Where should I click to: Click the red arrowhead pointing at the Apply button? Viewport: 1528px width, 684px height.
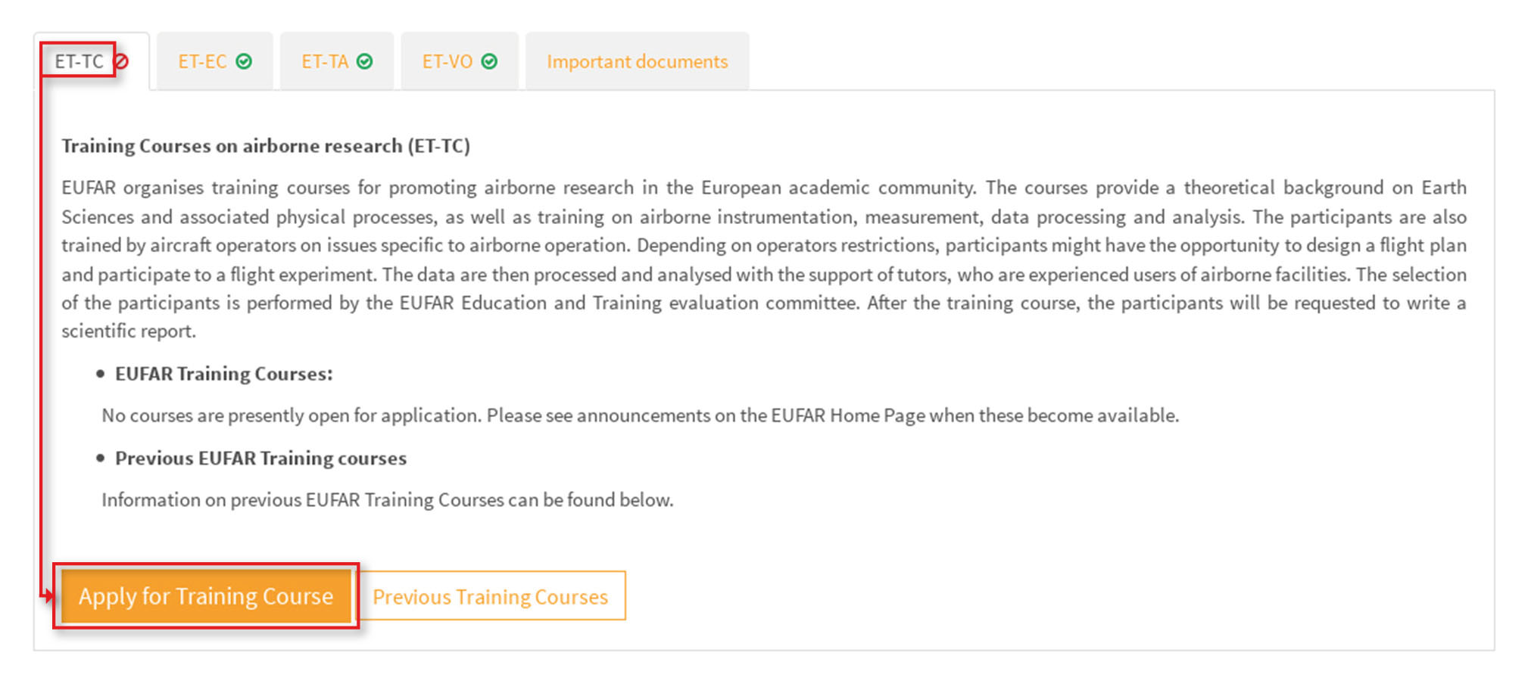pos(48,596)
